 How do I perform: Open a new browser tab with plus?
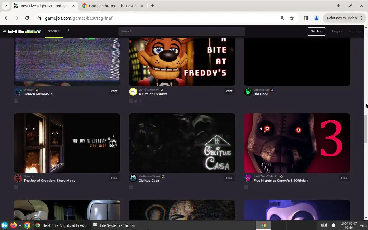(x=152, y=6)
